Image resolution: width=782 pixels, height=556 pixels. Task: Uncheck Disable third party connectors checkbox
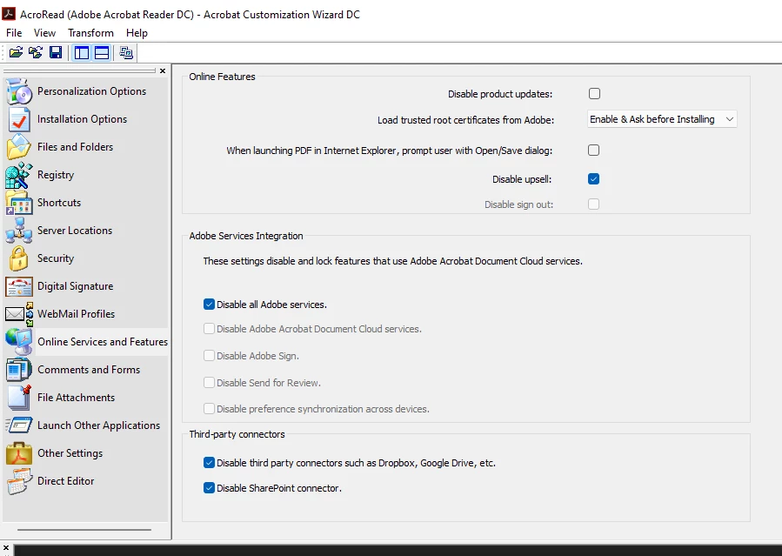209,463
